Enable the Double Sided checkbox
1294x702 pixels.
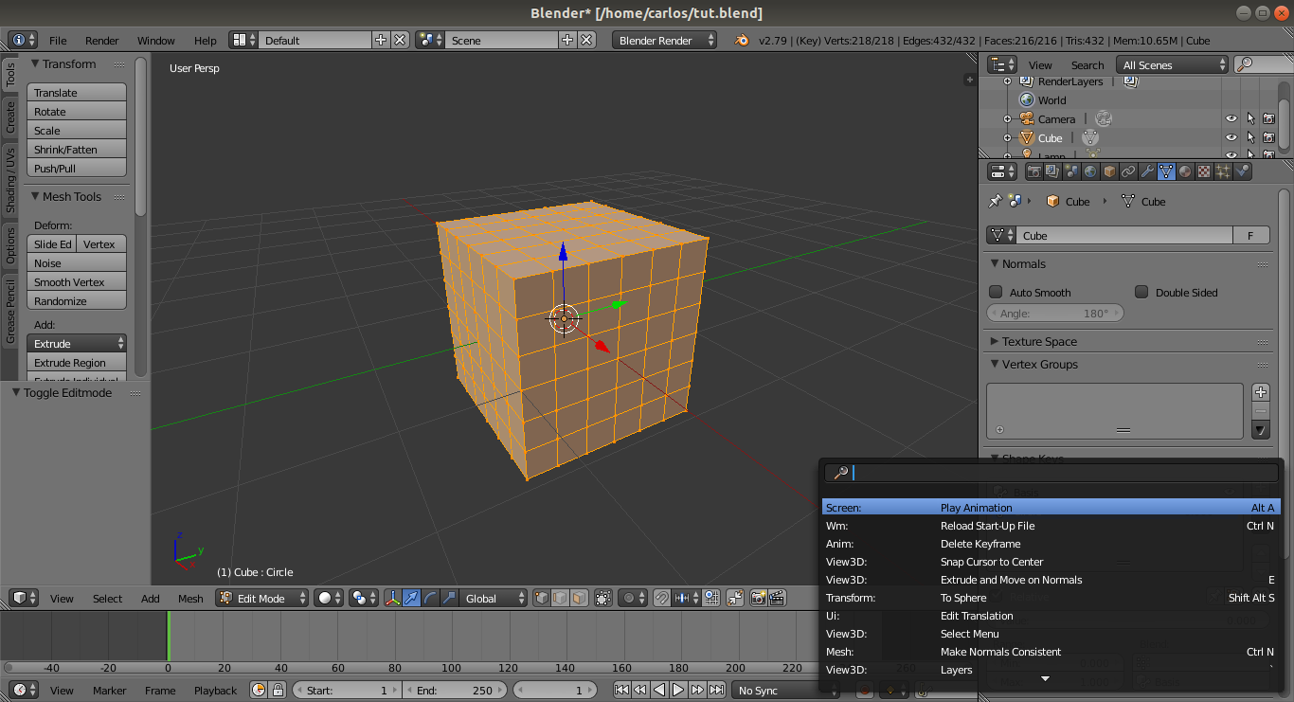pyautogui.click(x=1141, y=292)
